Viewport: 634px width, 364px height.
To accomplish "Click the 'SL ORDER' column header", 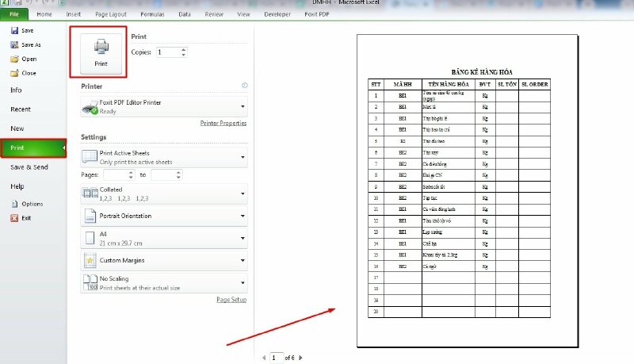I will pos(534,85).
